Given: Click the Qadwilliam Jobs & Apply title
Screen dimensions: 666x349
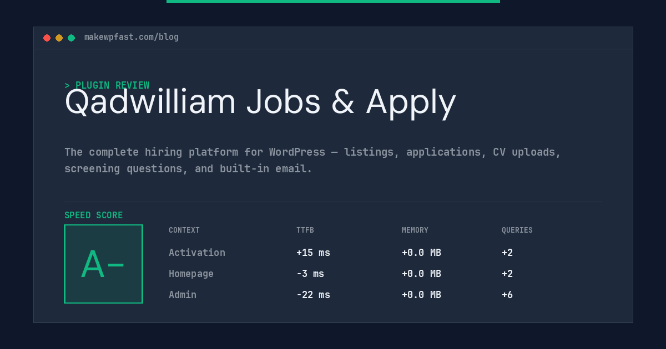Looking at the screenshot, I should (x=260, y=102).
